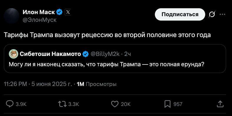Click the X affiliation badge
The width and height of the screenshot is (232, 116).
click(x=68, y=12)
